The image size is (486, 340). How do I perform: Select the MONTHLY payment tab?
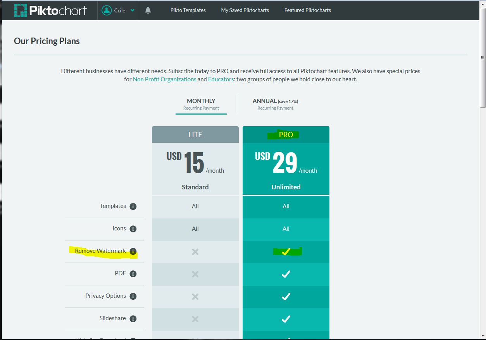201,104
